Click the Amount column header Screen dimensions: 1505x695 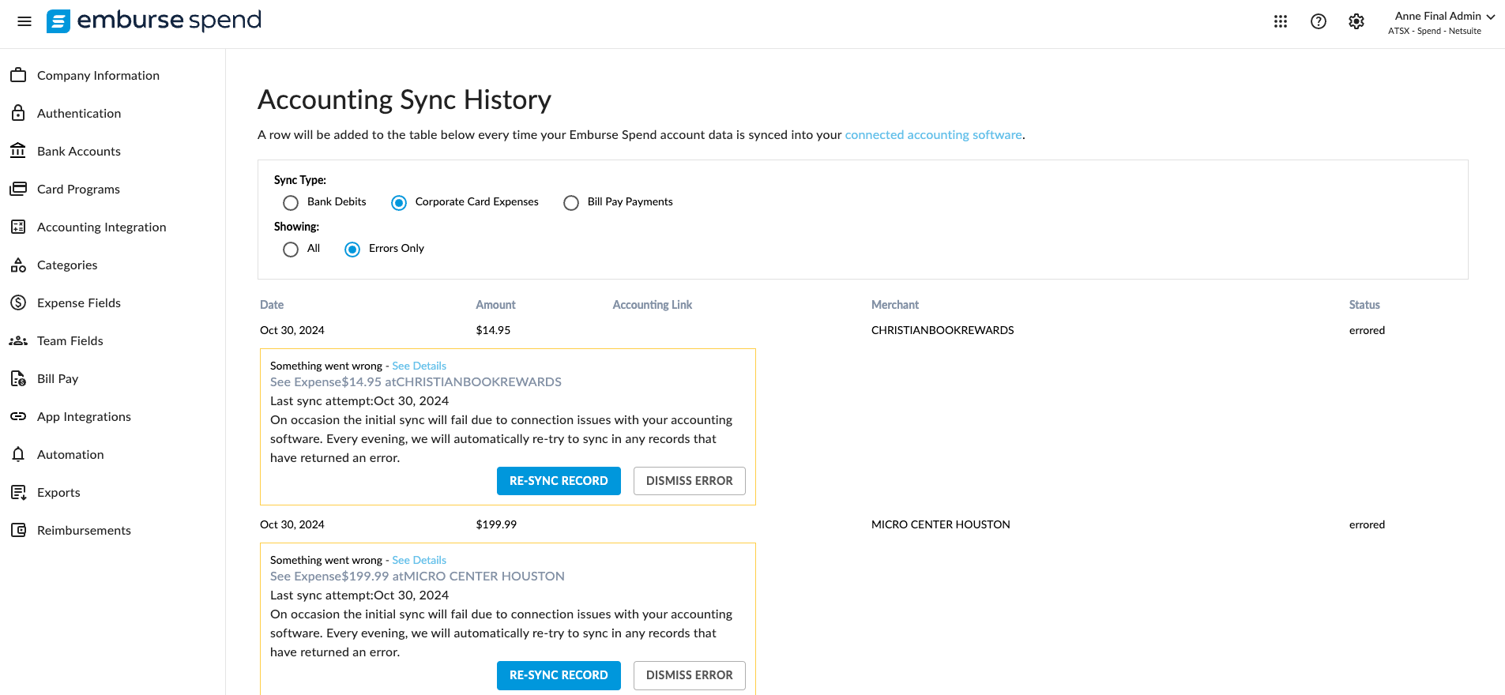495,305
